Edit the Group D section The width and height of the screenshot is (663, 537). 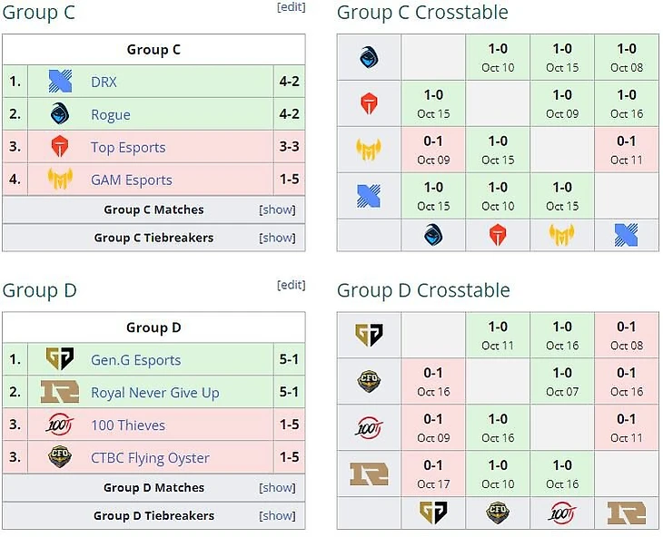pos(291,285)
